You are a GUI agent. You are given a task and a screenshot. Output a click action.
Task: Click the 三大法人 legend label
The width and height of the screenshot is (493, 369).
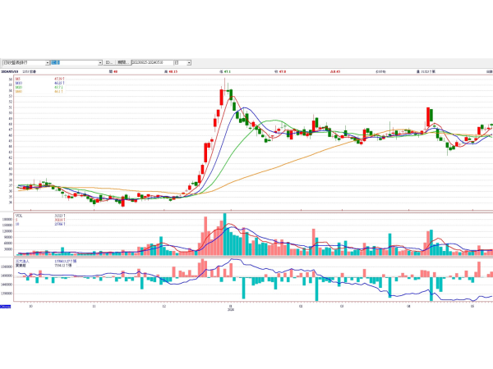pos(22,261)
